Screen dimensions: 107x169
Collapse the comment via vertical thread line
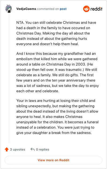[9, 78]
